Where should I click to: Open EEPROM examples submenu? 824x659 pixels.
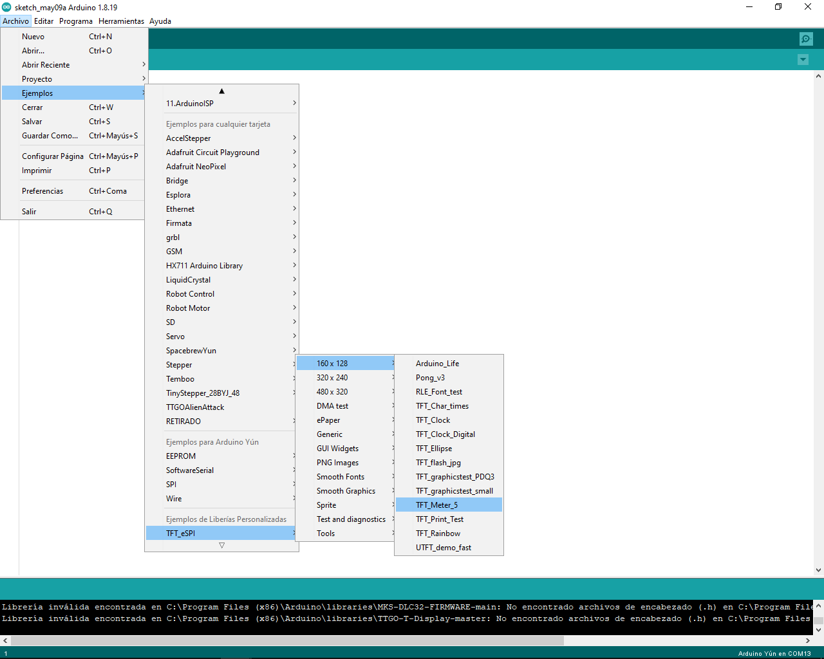[x=221, y=456]
